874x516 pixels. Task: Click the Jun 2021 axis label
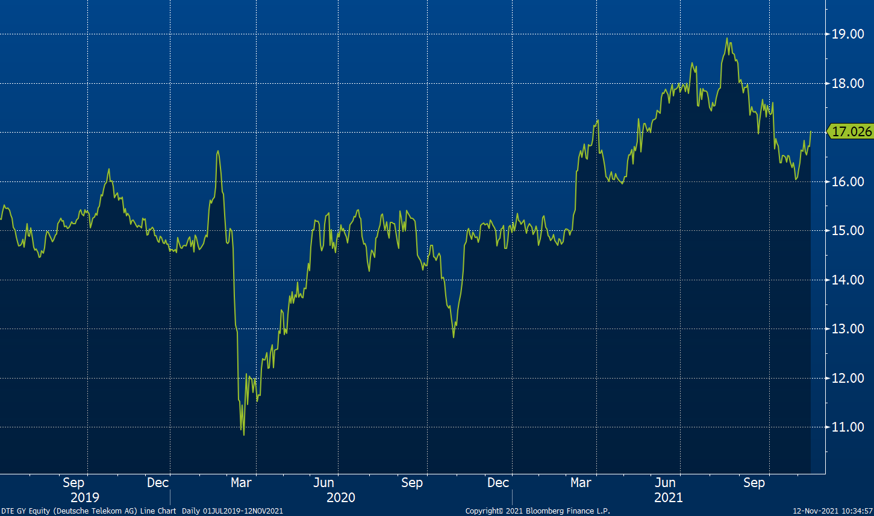[x=665, y=483]
